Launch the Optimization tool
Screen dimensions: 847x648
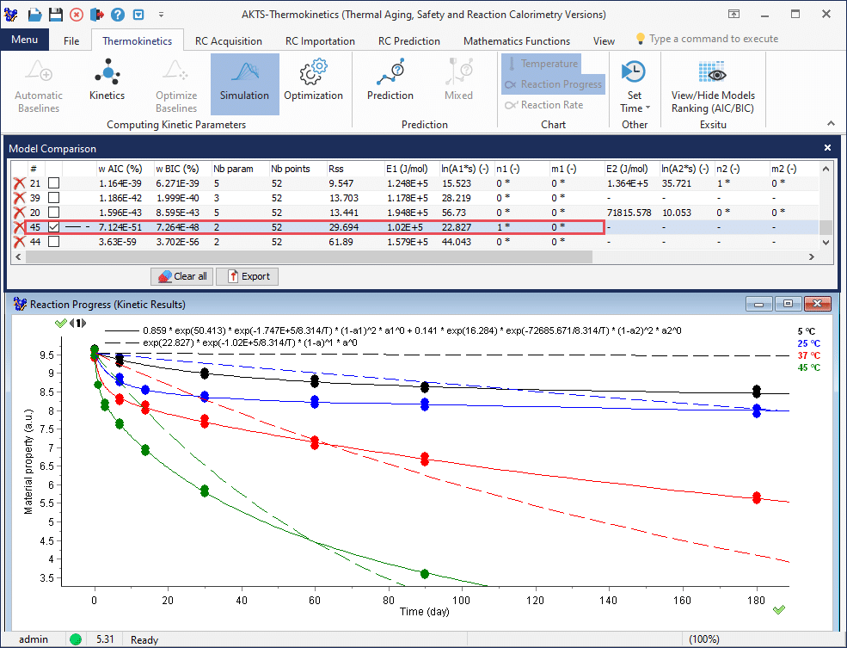(314, 83)
